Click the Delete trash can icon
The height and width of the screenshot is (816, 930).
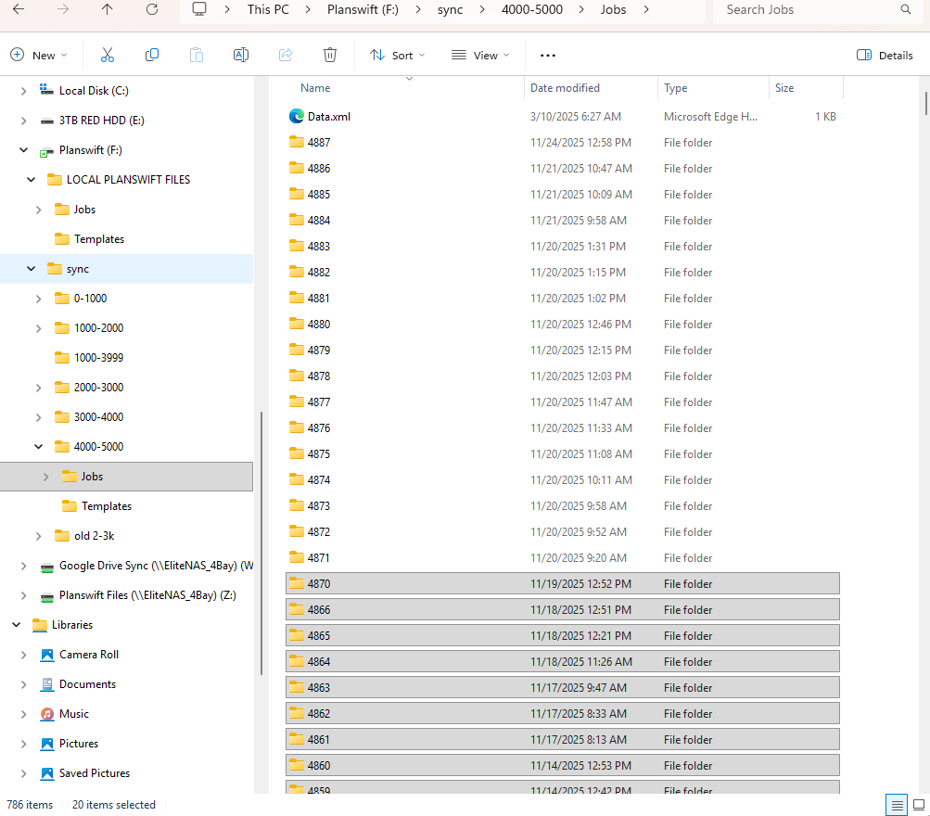click(x=330, y=56)
